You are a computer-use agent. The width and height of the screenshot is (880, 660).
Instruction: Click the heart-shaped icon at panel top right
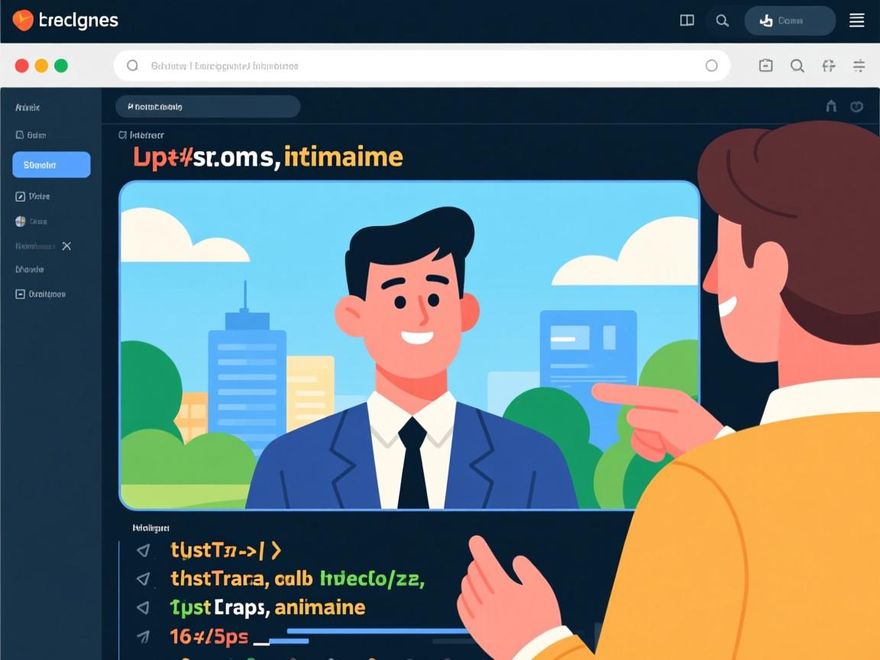point(856,107)
